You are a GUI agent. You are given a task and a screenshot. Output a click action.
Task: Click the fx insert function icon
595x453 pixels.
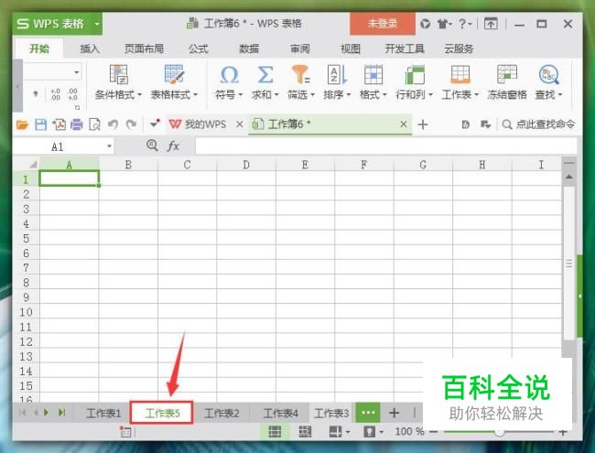[x=173, y=146]
